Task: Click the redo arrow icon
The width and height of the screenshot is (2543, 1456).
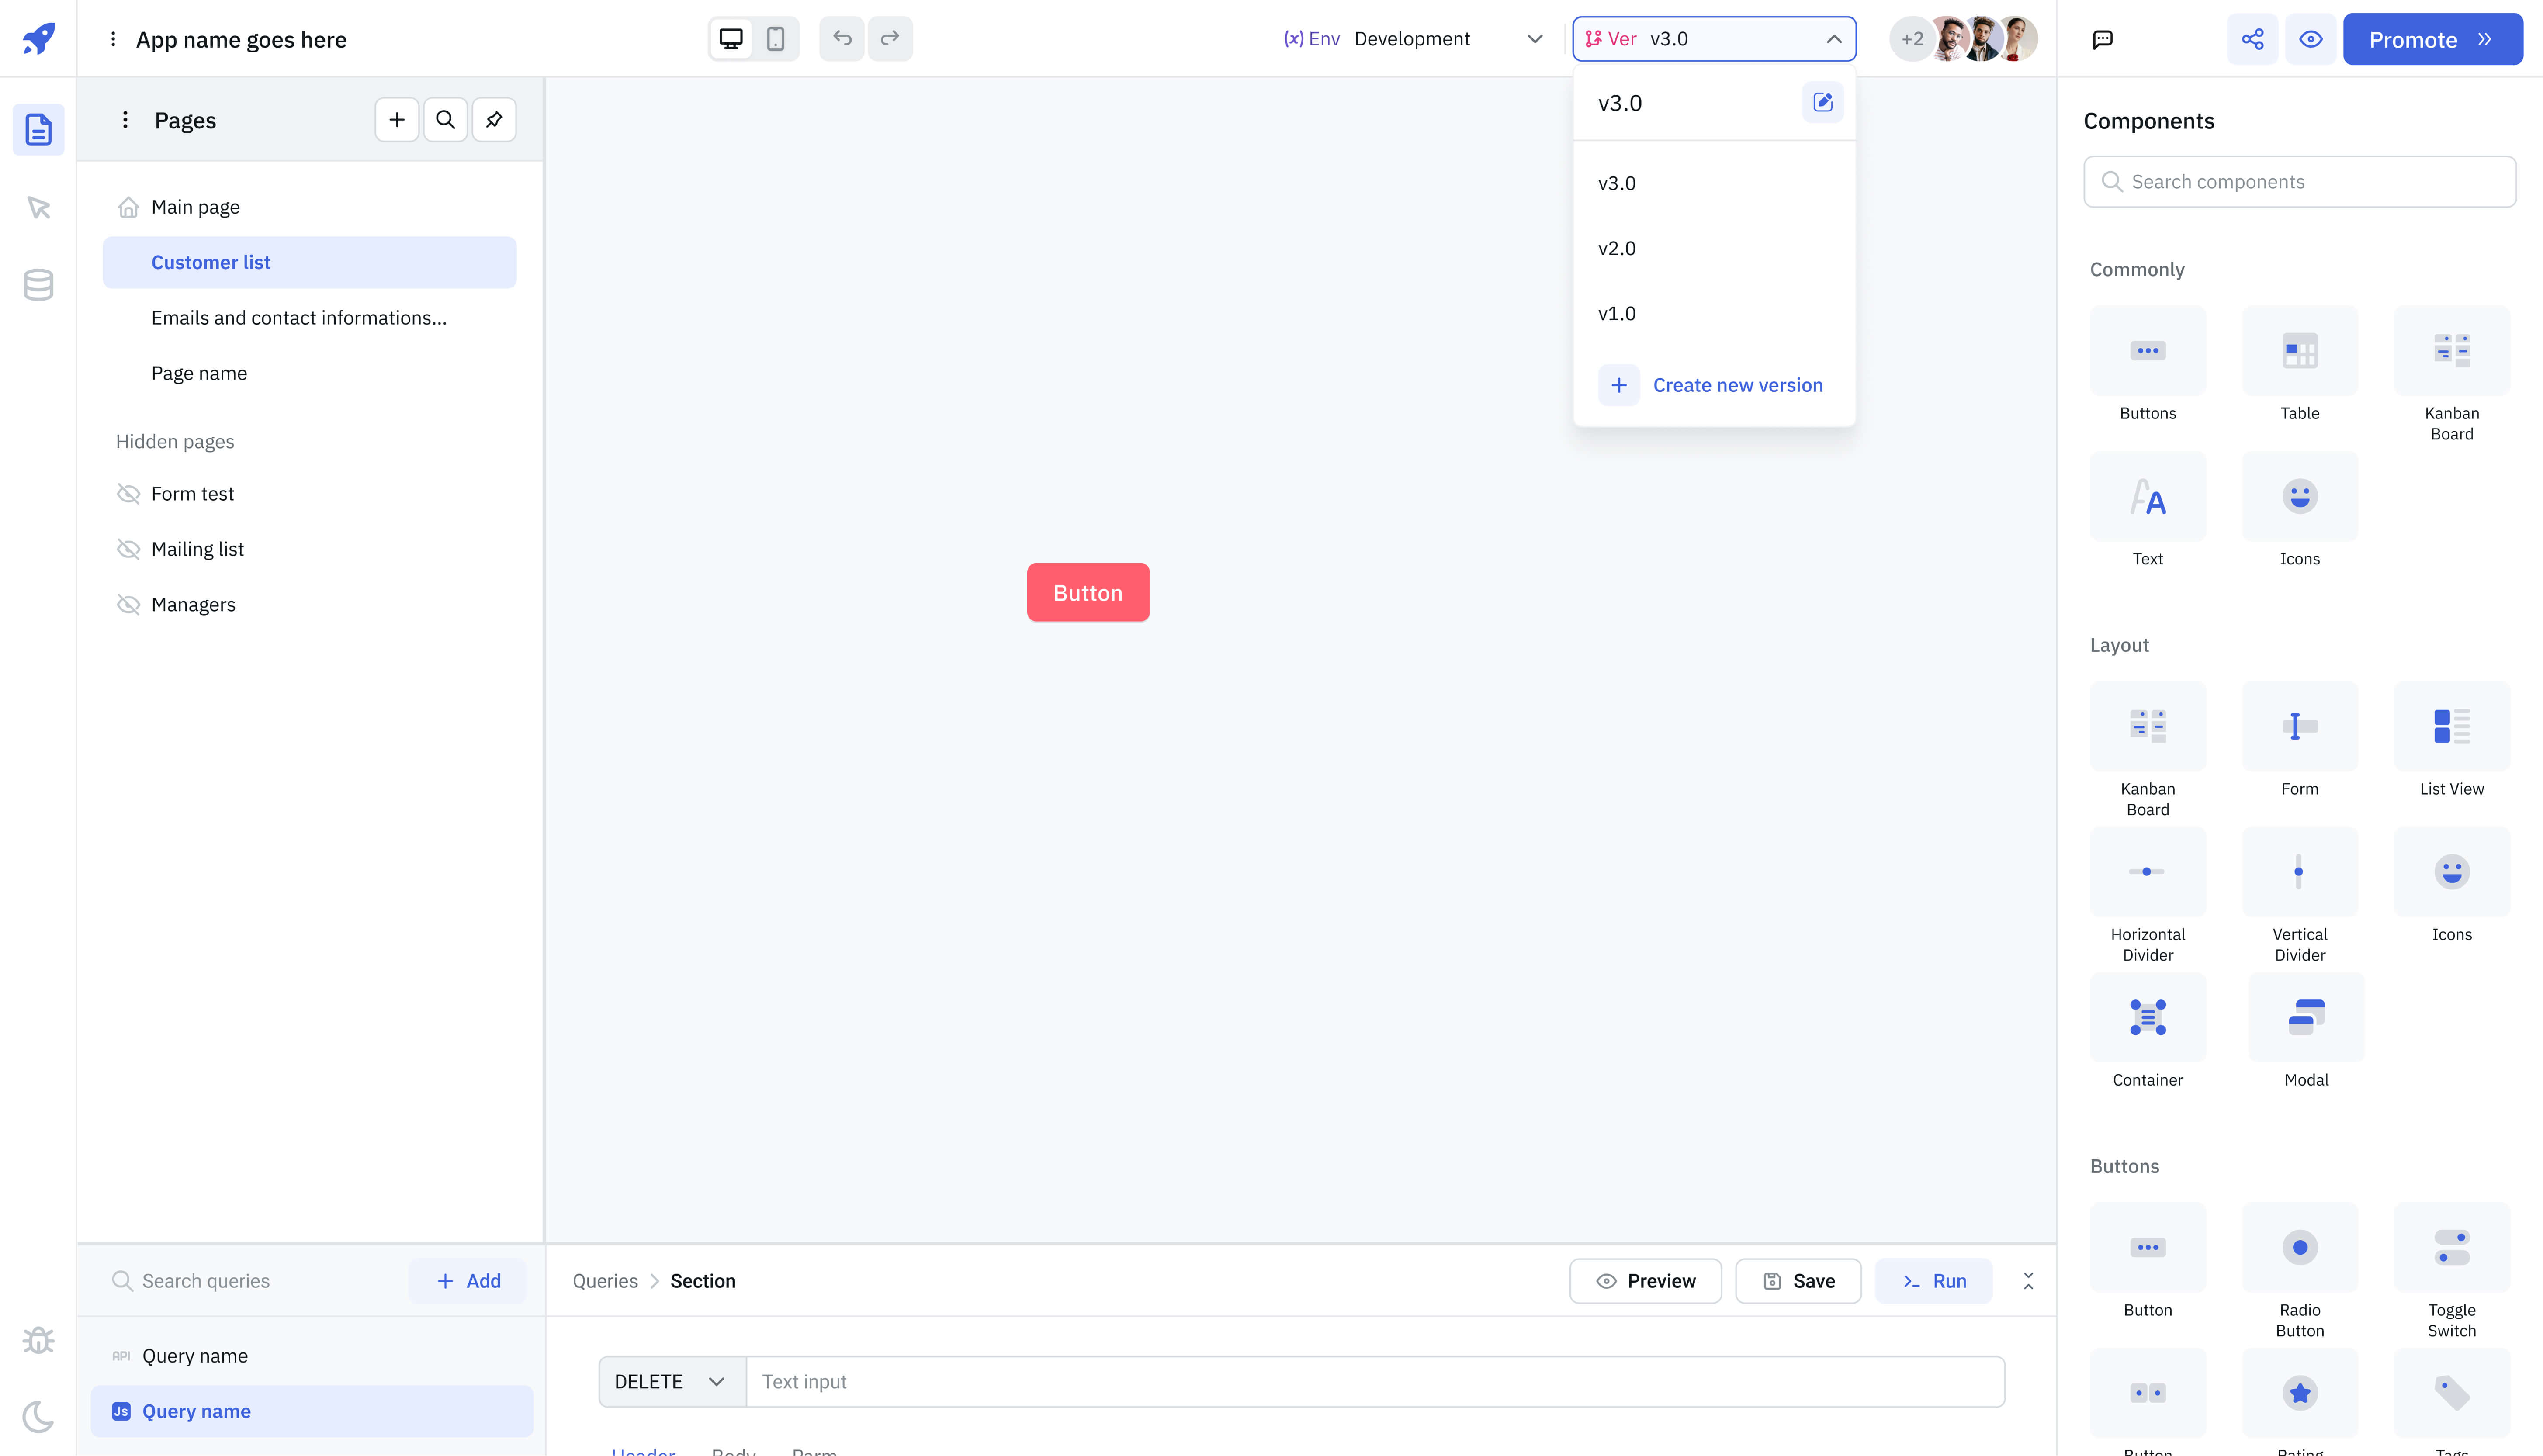Action: pyautogui.click(x=891, y=38)
